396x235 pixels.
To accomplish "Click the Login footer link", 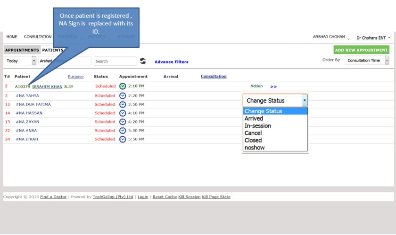I will [x=143, y=197].
